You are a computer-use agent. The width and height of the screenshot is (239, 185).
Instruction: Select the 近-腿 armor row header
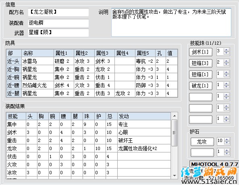point(14,93)
